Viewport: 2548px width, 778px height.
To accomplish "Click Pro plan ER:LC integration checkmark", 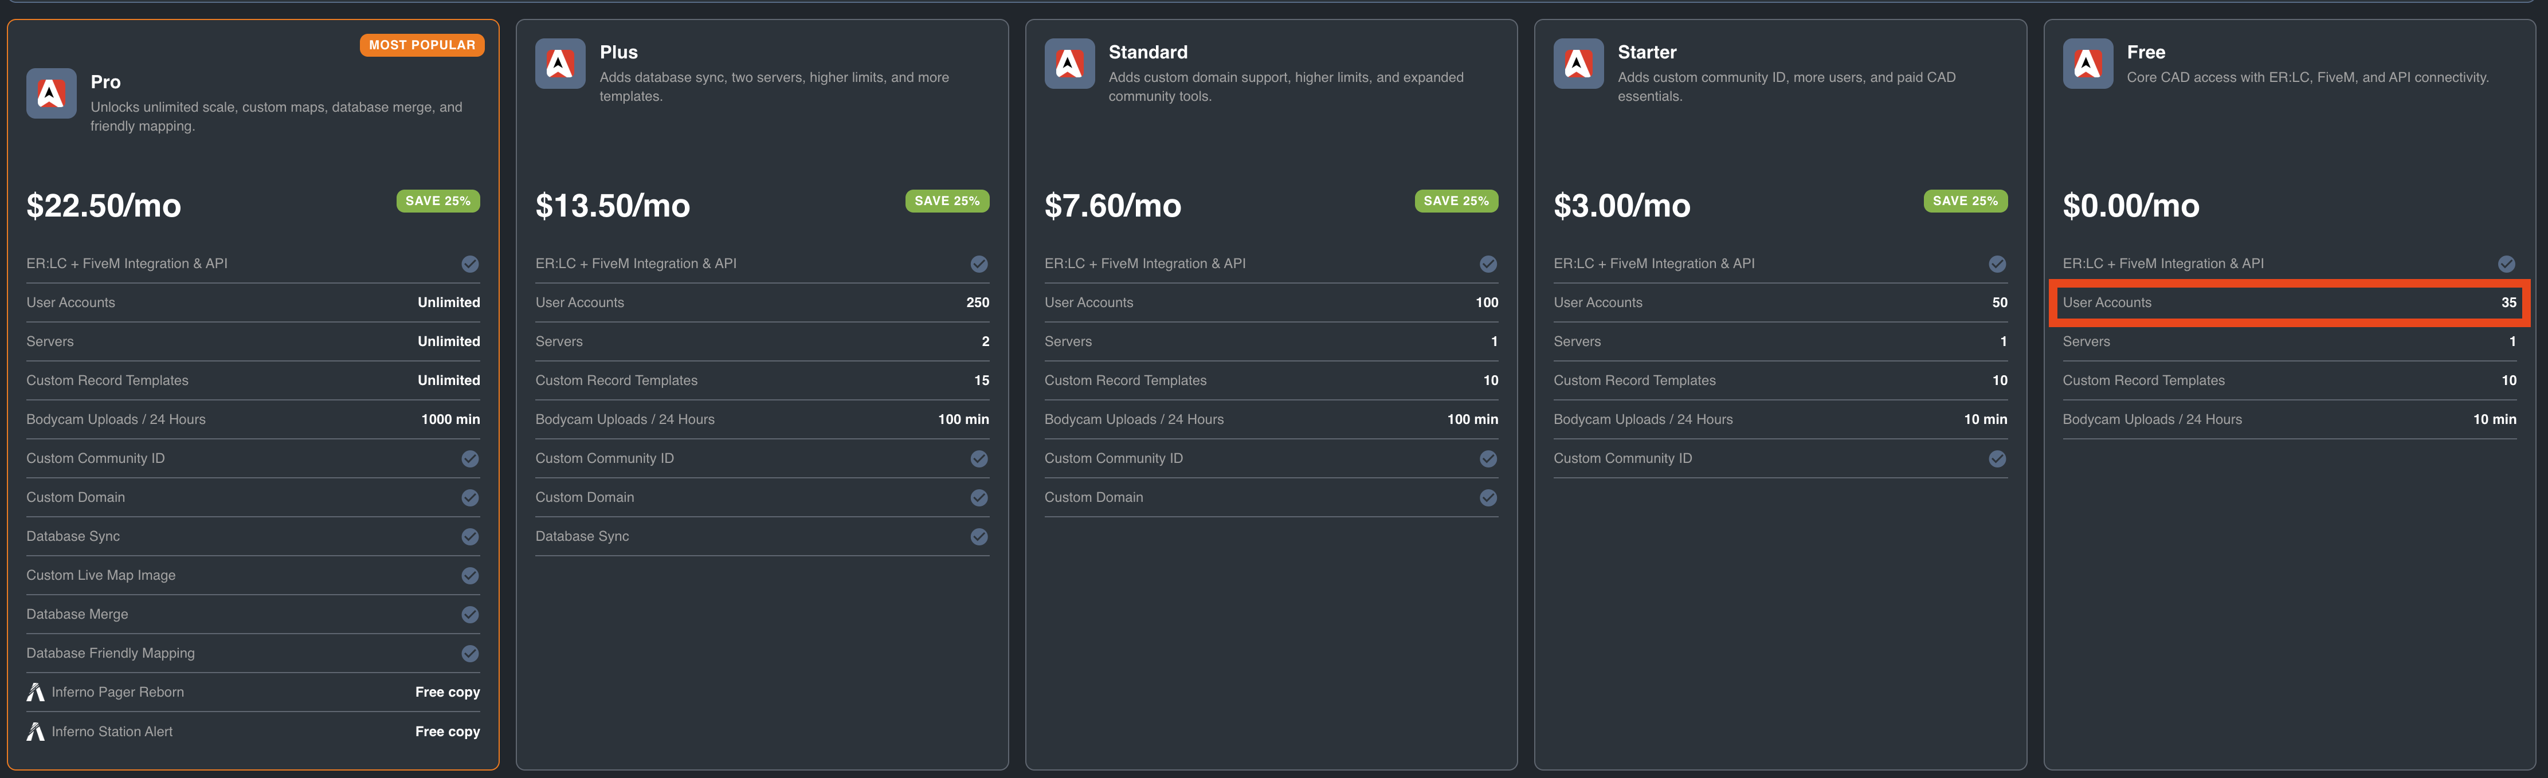I will [x=470, y=264].
